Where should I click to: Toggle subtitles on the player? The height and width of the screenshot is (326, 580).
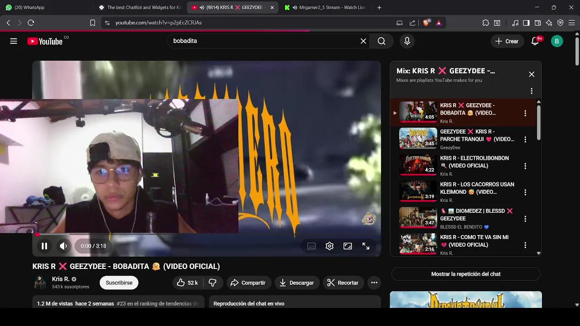coord(311,246)
